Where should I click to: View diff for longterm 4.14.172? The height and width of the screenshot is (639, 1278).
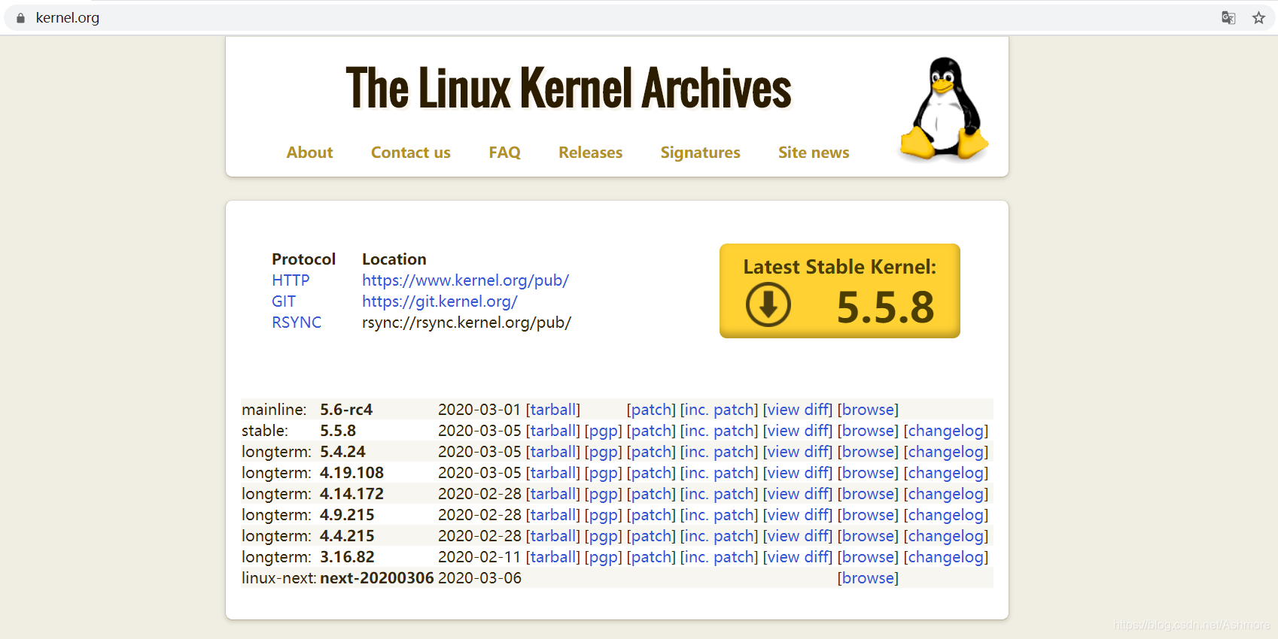tap(798, 494)
